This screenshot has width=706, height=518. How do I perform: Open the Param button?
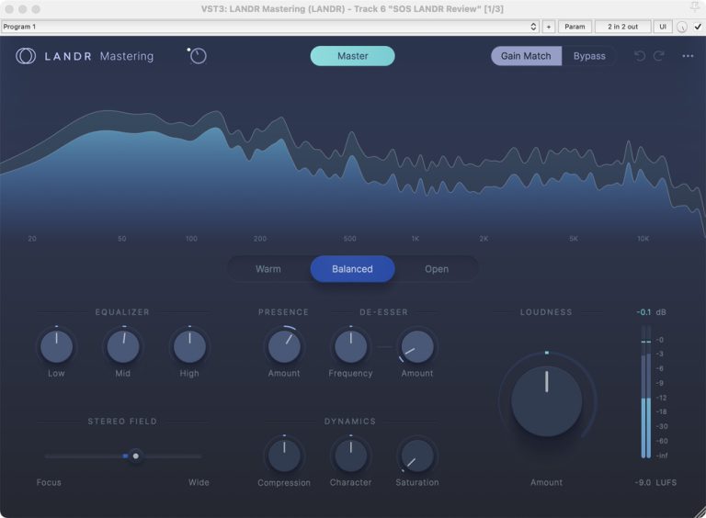pos(575,27)
